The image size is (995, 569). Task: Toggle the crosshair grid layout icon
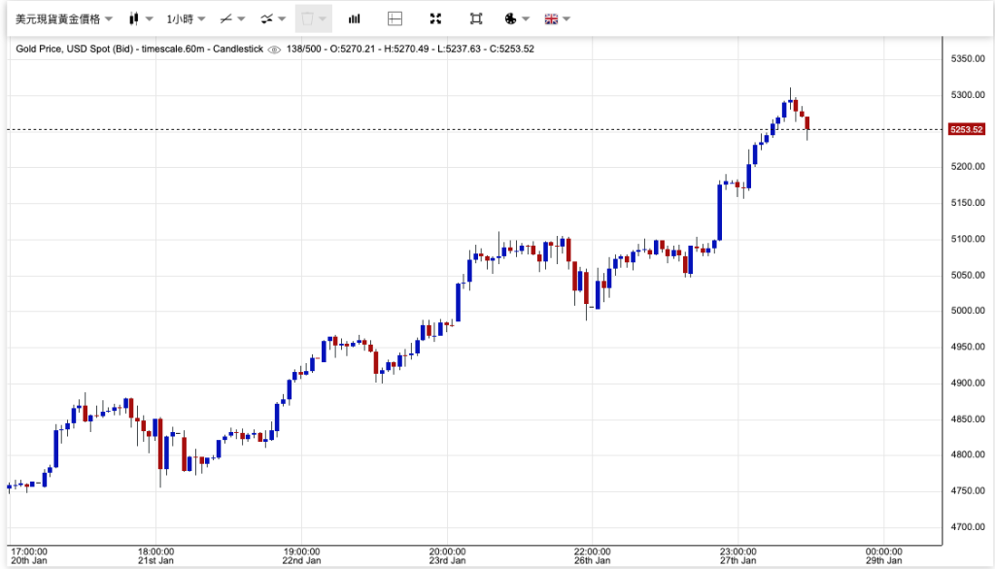tap(395, 18)
